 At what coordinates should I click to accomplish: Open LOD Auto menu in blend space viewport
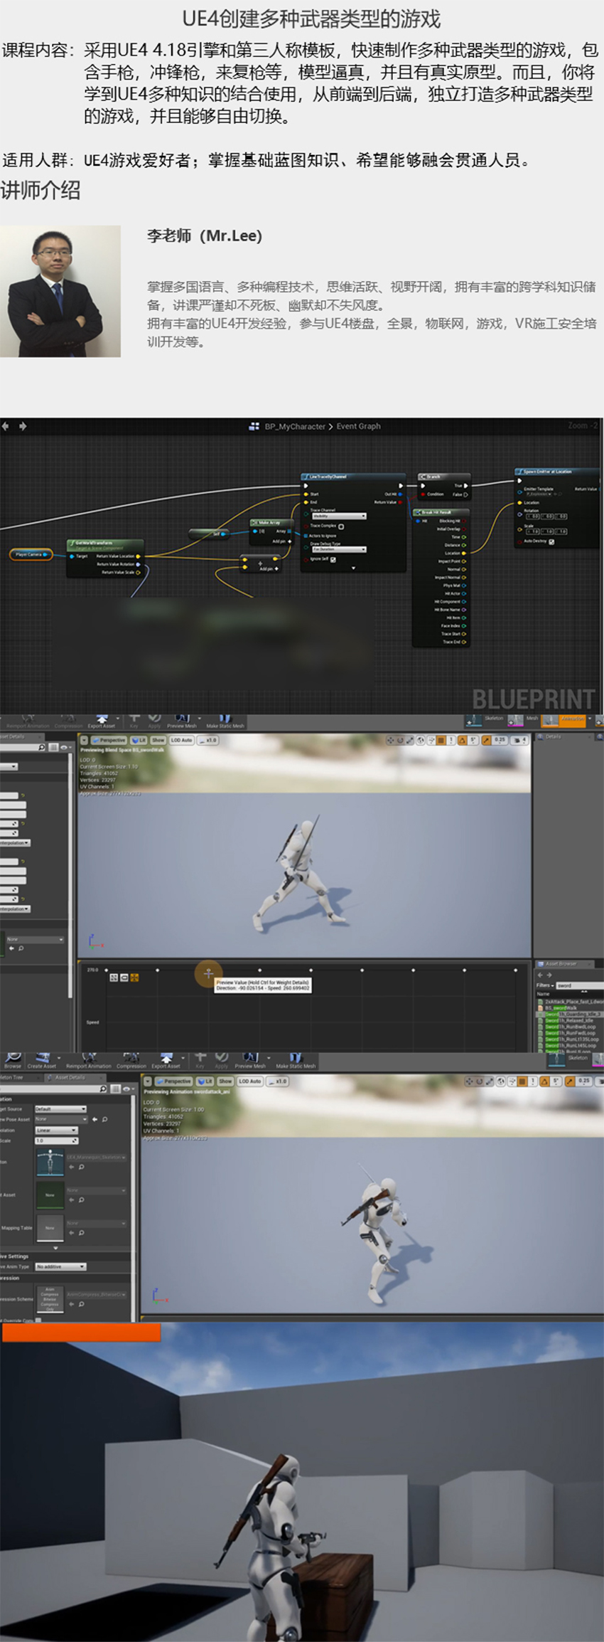point(181,740)
